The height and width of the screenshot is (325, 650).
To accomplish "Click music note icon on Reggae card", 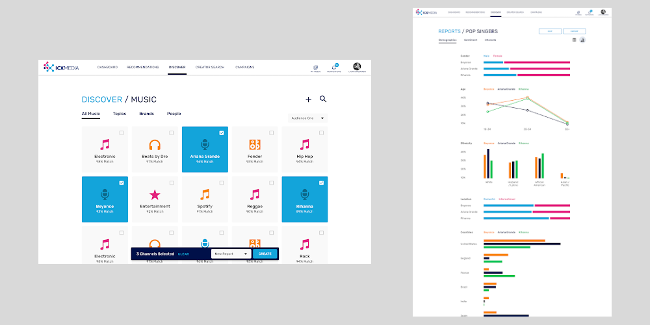I will pos(255,194).
